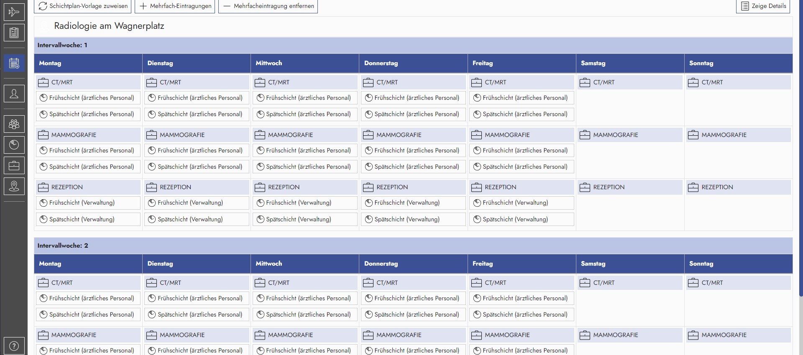Toggle Zeige Details view

click(763, 6)
